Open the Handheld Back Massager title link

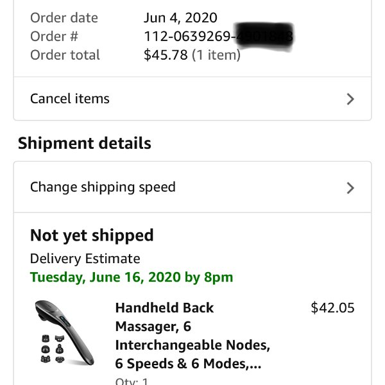(x=193, y=336)
